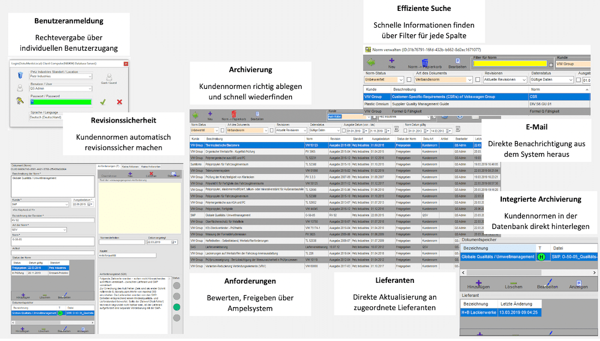Click the red Norm -> Papierkorb trash icon in the archive list

(x=233, y=114)
